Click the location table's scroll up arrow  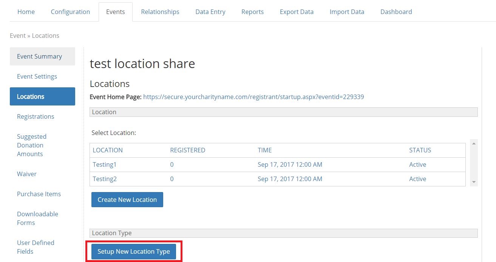coord(474,144)
